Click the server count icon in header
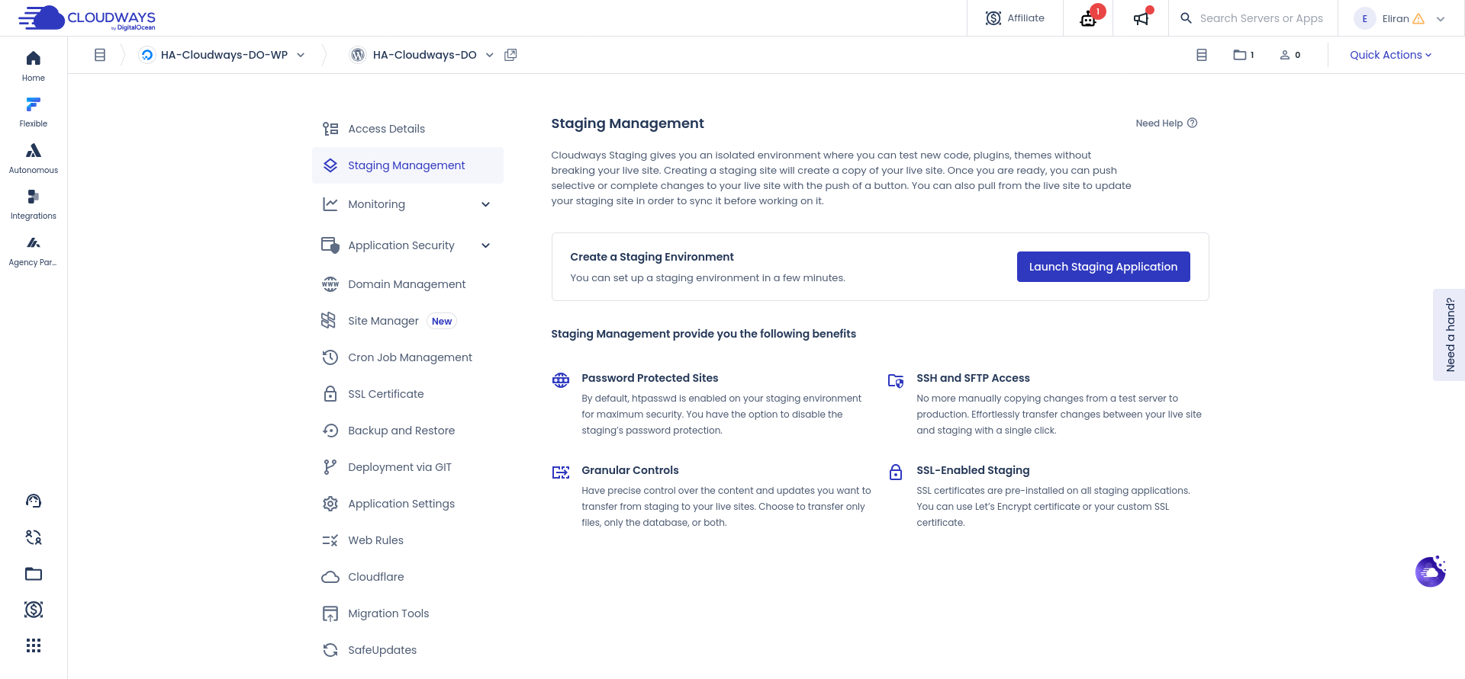This screenshot has width=1465, height=679. point(1202,55)
